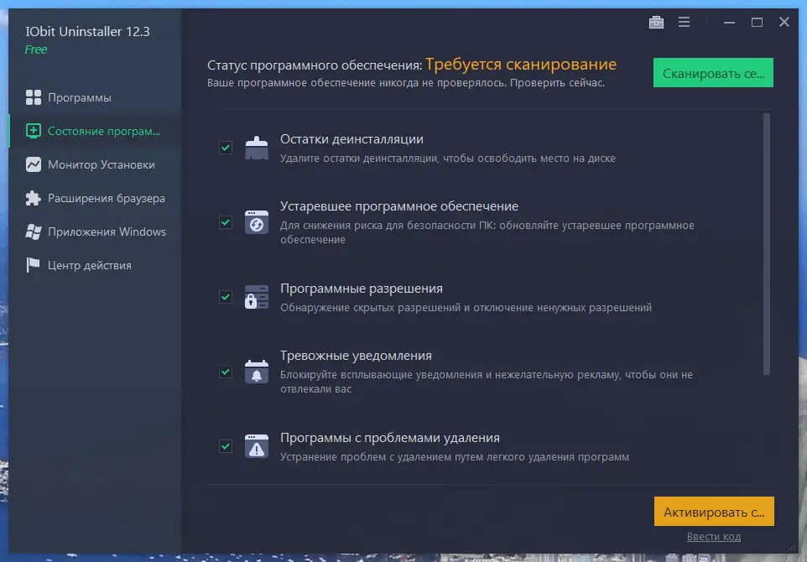Click Сканировать сейчас button
The height and width of the screenshot is (562, 807).
(x=712, y=73)
